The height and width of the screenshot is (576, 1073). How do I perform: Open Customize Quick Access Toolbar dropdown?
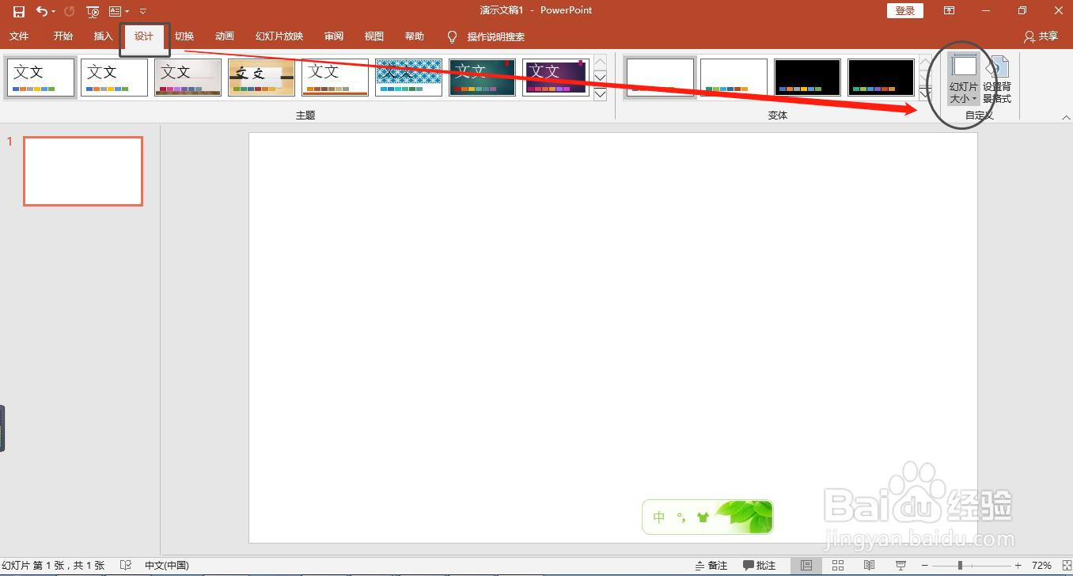(x=143, y=12)
